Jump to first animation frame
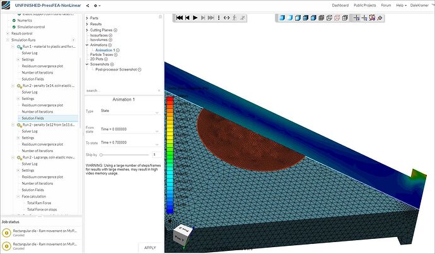435x254 pixels. point(179,18)
